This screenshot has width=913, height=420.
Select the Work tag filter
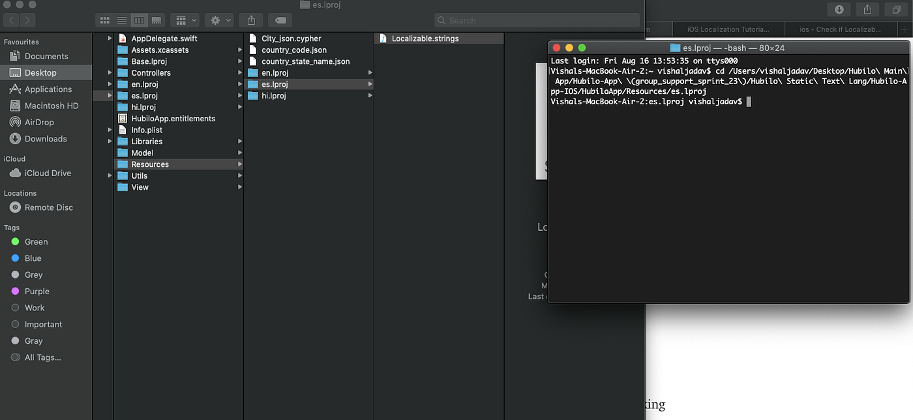pyautogui.click(x=34, y=307)
